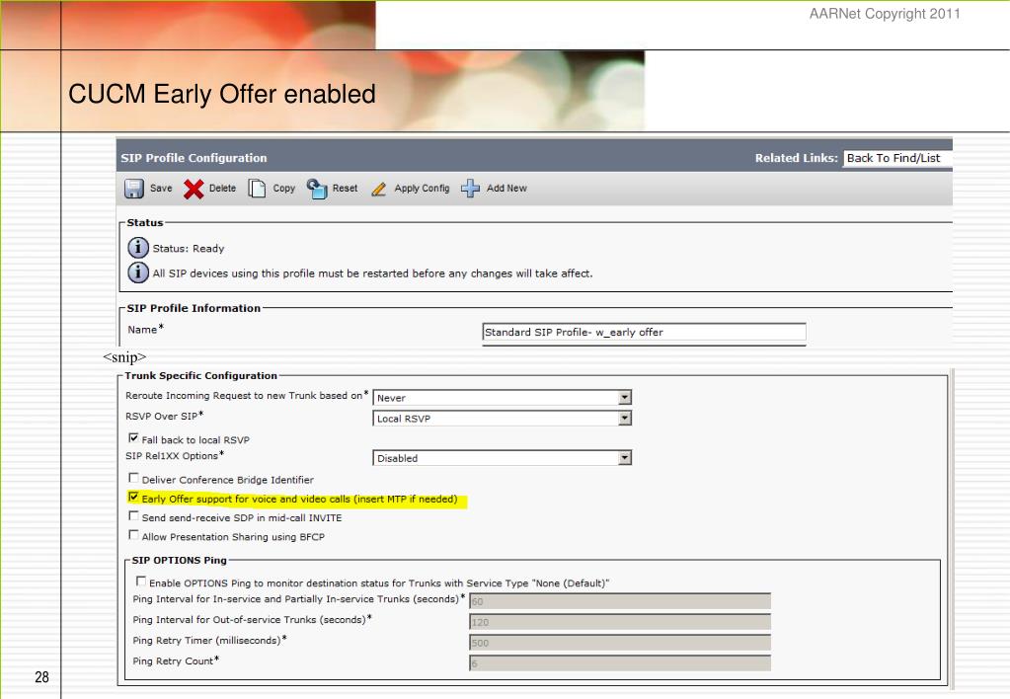Click the Add New label
This screenshot has height=699, width=1010.
click(506, 189)
